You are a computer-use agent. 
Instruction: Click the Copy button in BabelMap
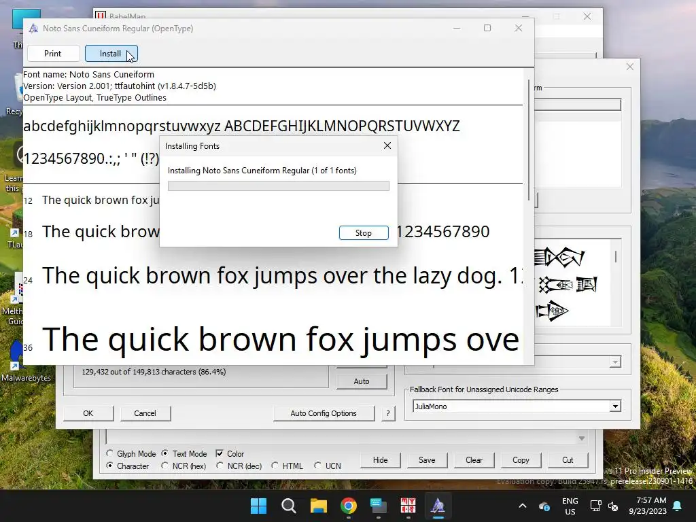(521, 460)
